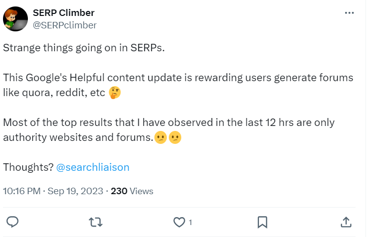View the 230 Views analytics link
The image size is (370, 237).
[131, 191]
